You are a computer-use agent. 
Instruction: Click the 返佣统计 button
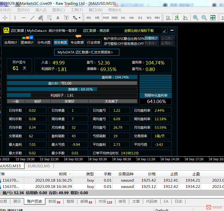pos(168,43)
